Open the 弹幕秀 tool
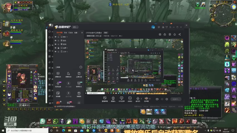 [79, 94]
